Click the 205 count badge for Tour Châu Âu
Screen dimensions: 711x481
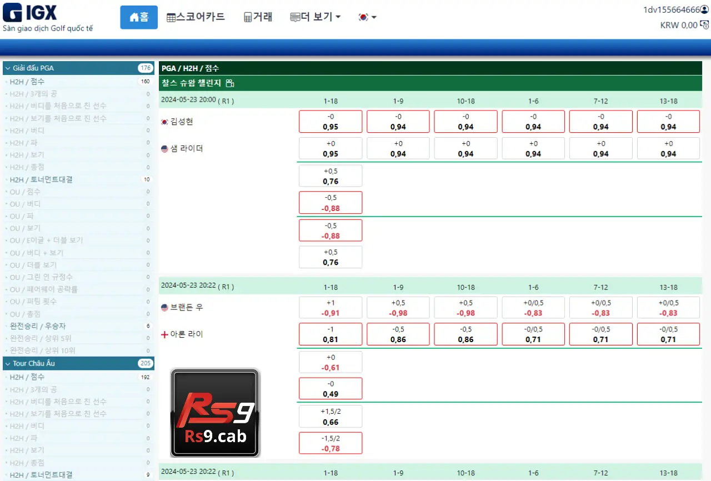point(146,364)
